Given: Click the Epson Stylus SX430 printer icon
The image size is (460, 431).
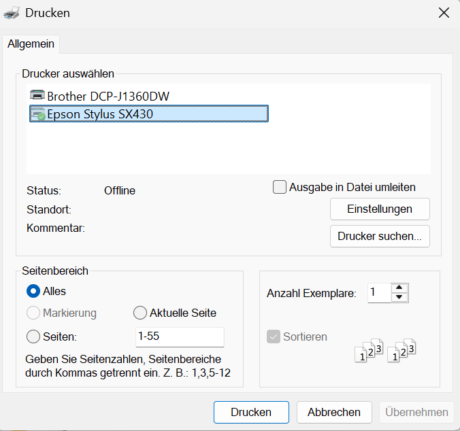Looking at the screenshot, I should click(x=37, y=114).
